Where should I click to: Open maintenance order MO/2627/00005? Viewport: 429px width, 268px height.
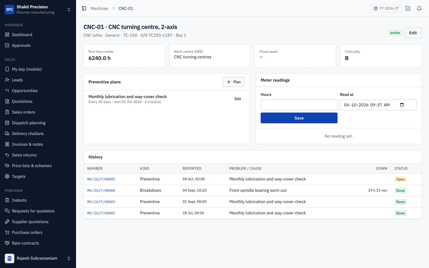coord(101,179)
